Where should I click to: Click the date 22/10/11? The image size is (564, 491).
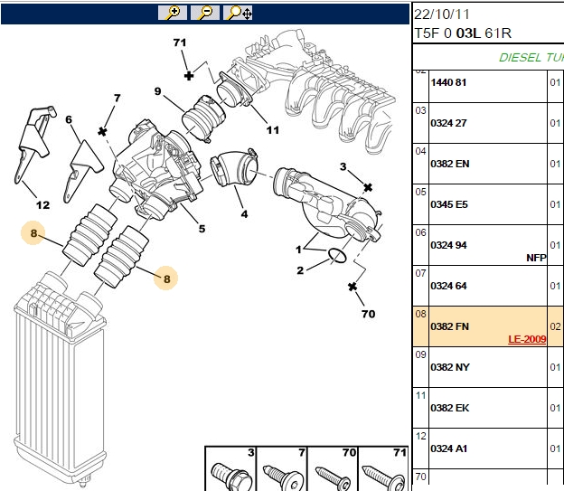442,14
